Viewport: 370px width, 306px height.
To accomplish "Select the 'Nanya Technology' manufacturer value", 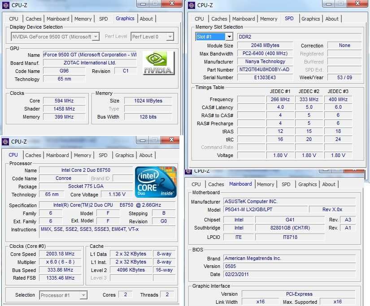I will click(x=265, y=61).
